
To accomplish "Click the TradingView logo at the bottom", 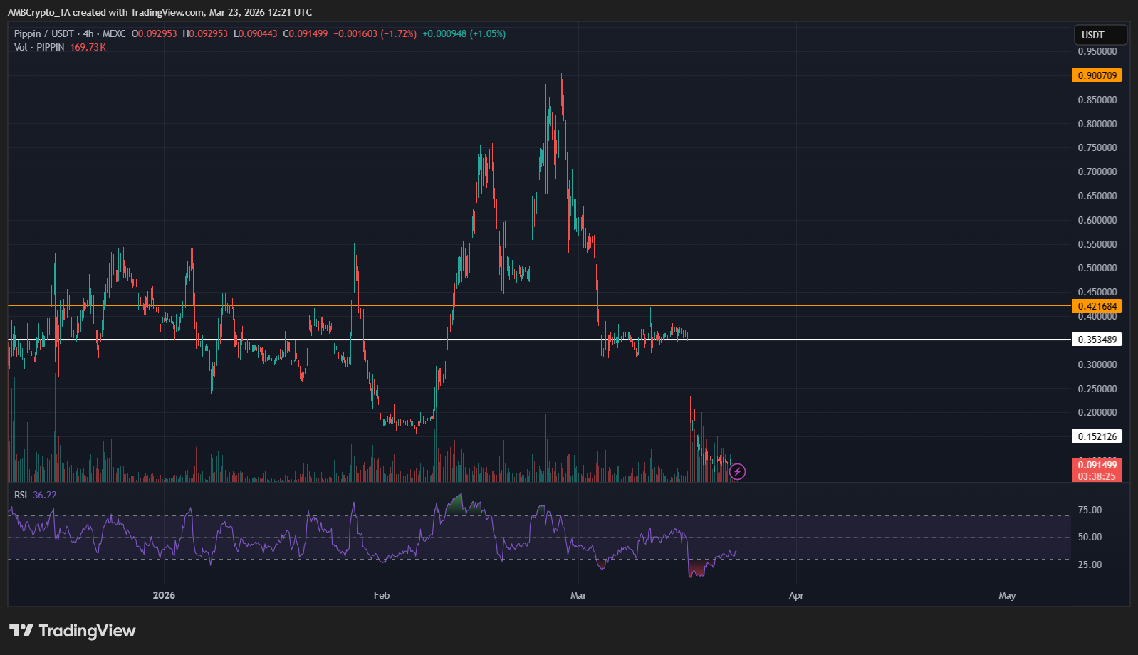I will coord(72,631).
